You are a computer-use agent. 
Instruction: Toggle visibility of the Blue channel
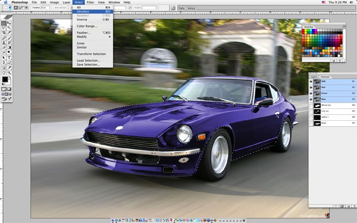point(311,99)
